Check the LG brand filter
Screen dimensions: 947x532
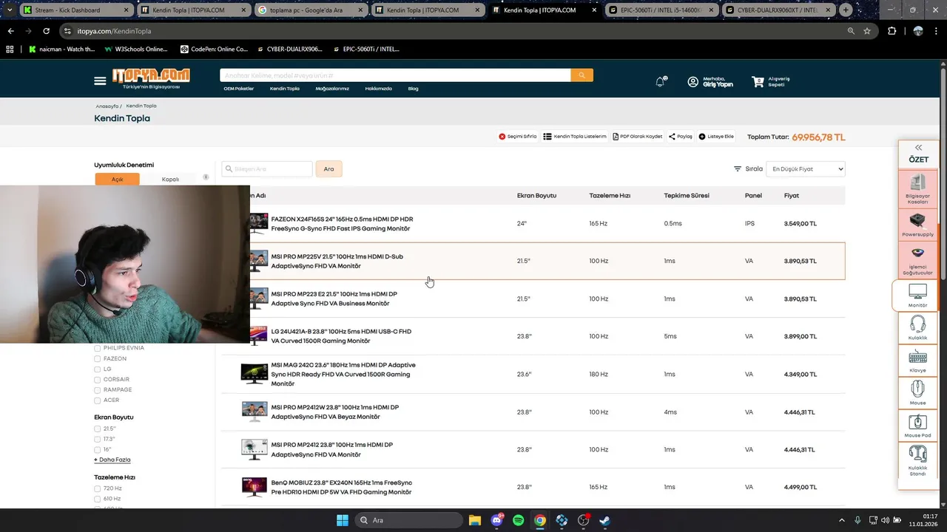[97, 369]
